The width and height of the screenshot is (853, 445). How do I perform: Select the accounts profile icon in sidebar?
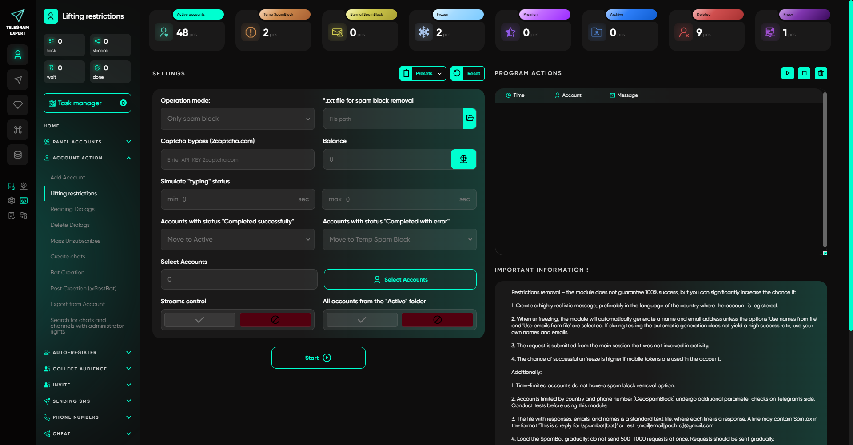17,55
